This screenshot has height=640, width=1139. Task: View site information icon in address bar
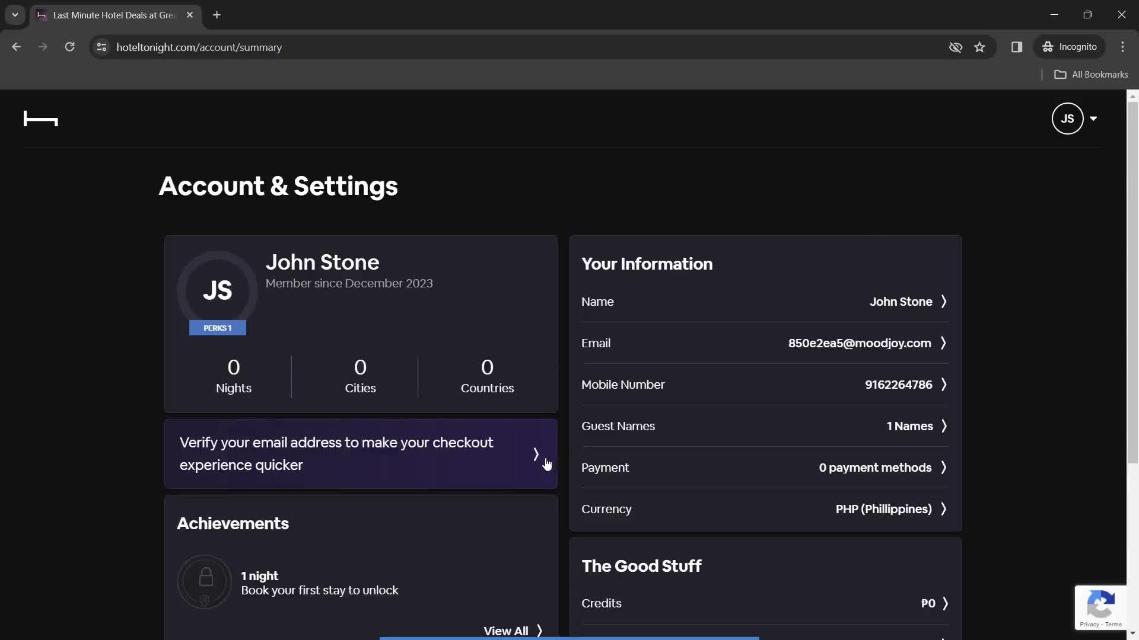pyautogui.click(x=101, y=47)
